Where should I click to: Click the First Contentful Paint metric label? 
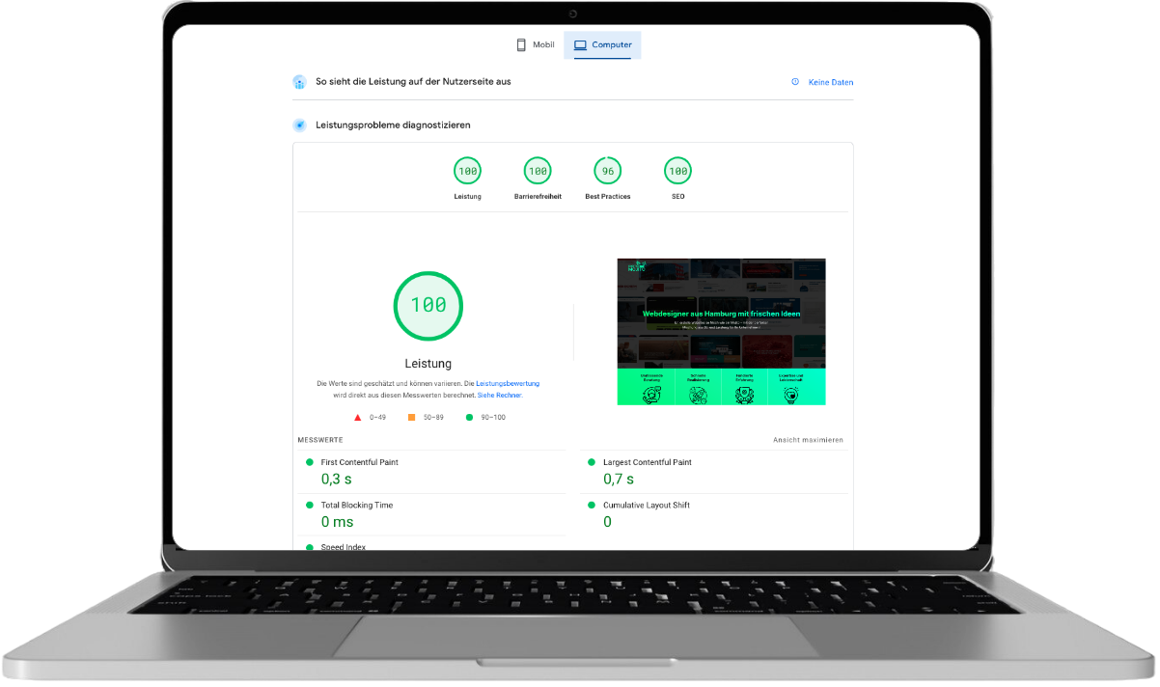point(359,462)
